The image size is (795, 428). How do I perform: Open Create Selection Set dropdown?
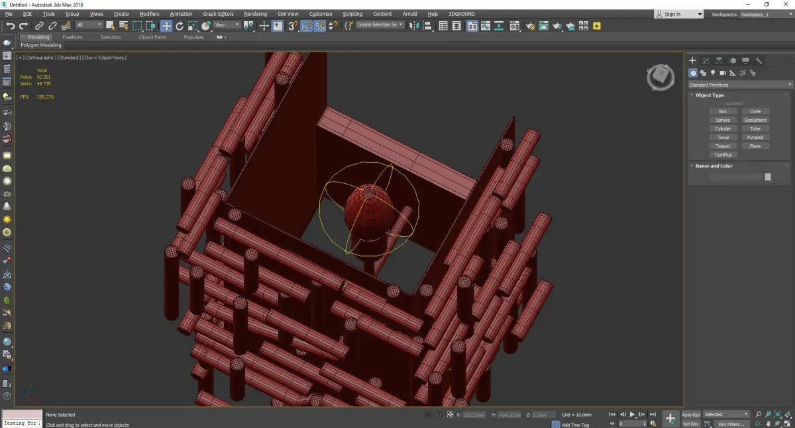[380, 25]
